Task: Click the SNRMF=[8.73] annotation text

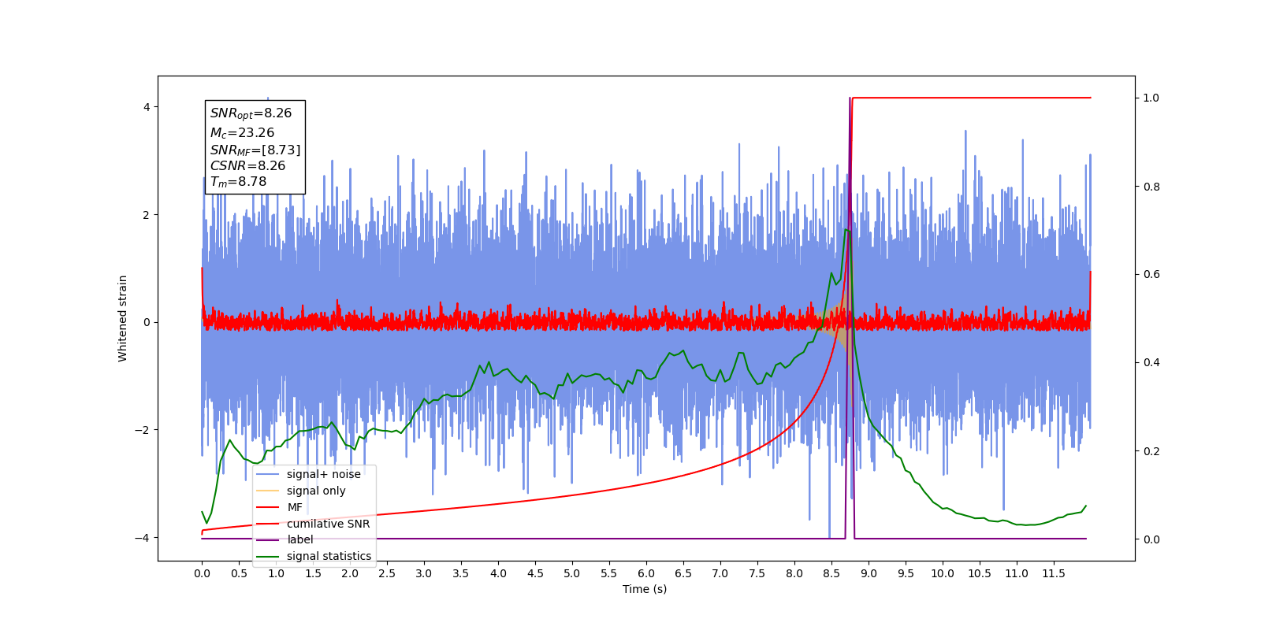Action: [255, 150]
